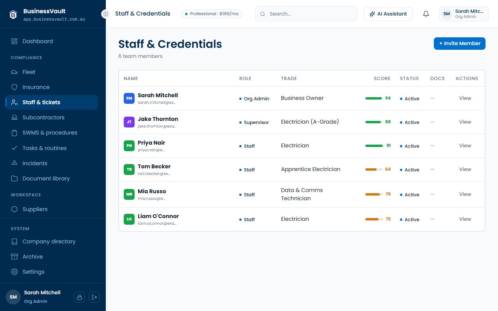This screenshot has width=498, height=311.
Task: Click Priya Nair's Active status
Action: click(410, 146)
